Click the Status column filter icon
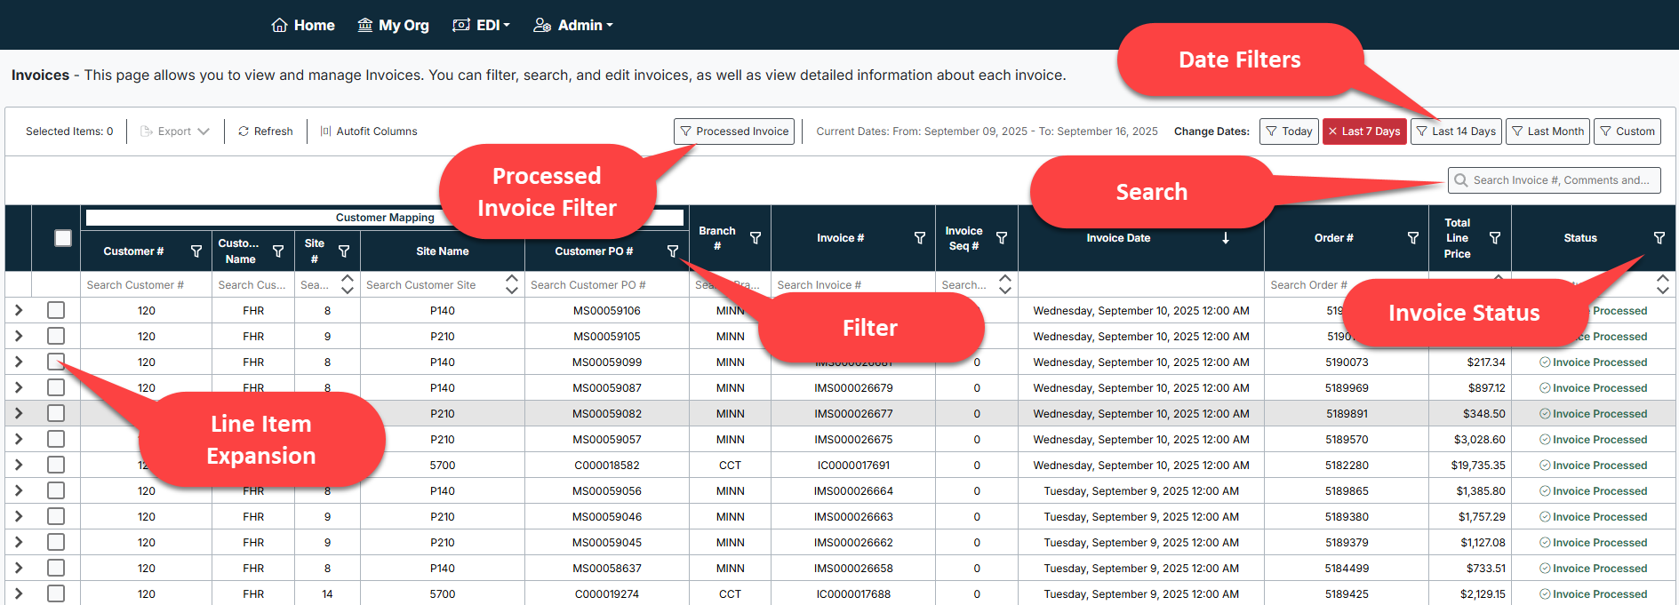 pos(1659,238)
